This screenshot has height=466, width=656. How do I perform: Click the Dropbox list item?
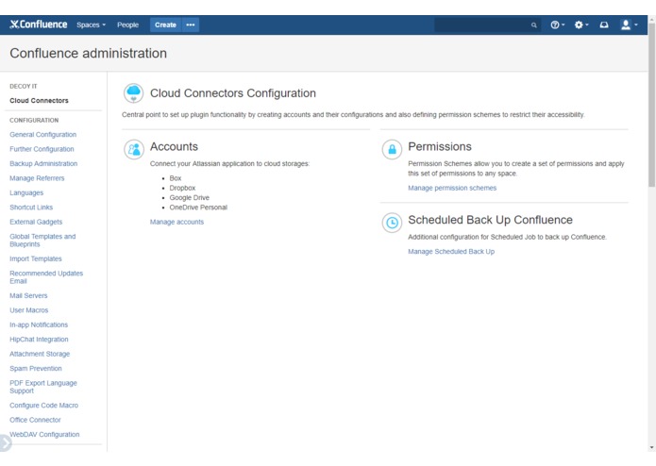click(182, 188)
